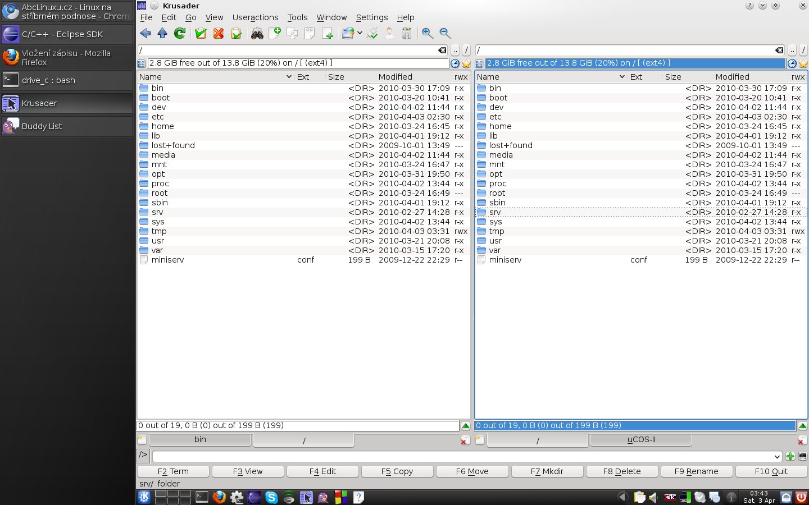Open the Useractions menu
Image resolution: width=809 pixels, height=505 pixels.
255,17
